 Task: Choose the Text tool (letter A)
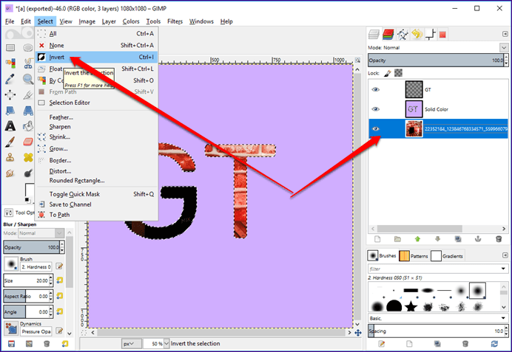click(x=10, y=126)
